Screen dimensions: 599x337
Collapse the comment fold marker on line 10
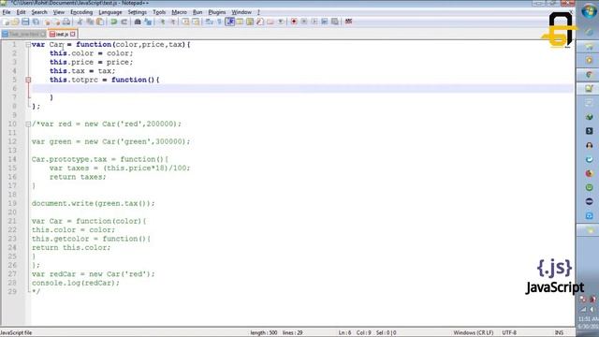point(28,125)
